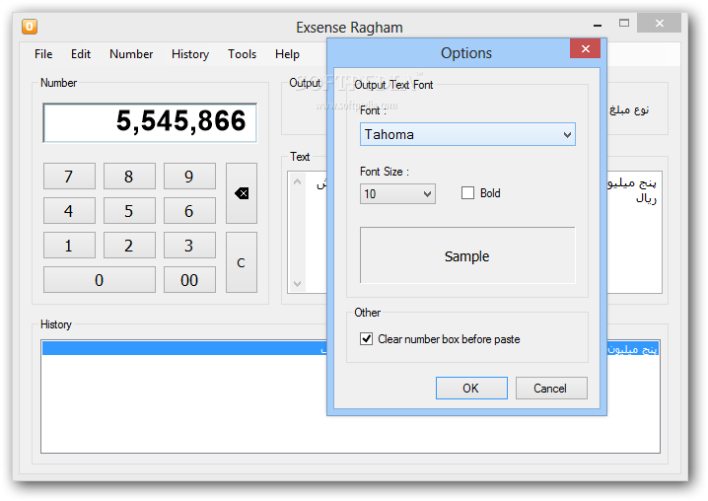Click keypad digit 5
This screenshot has height=501, width=708.
click(x=129, y=210)
